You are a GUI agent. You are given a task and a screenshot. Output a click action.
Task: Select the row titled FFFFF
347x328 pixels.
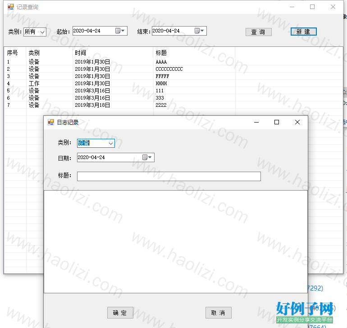[x=173, y=76]
